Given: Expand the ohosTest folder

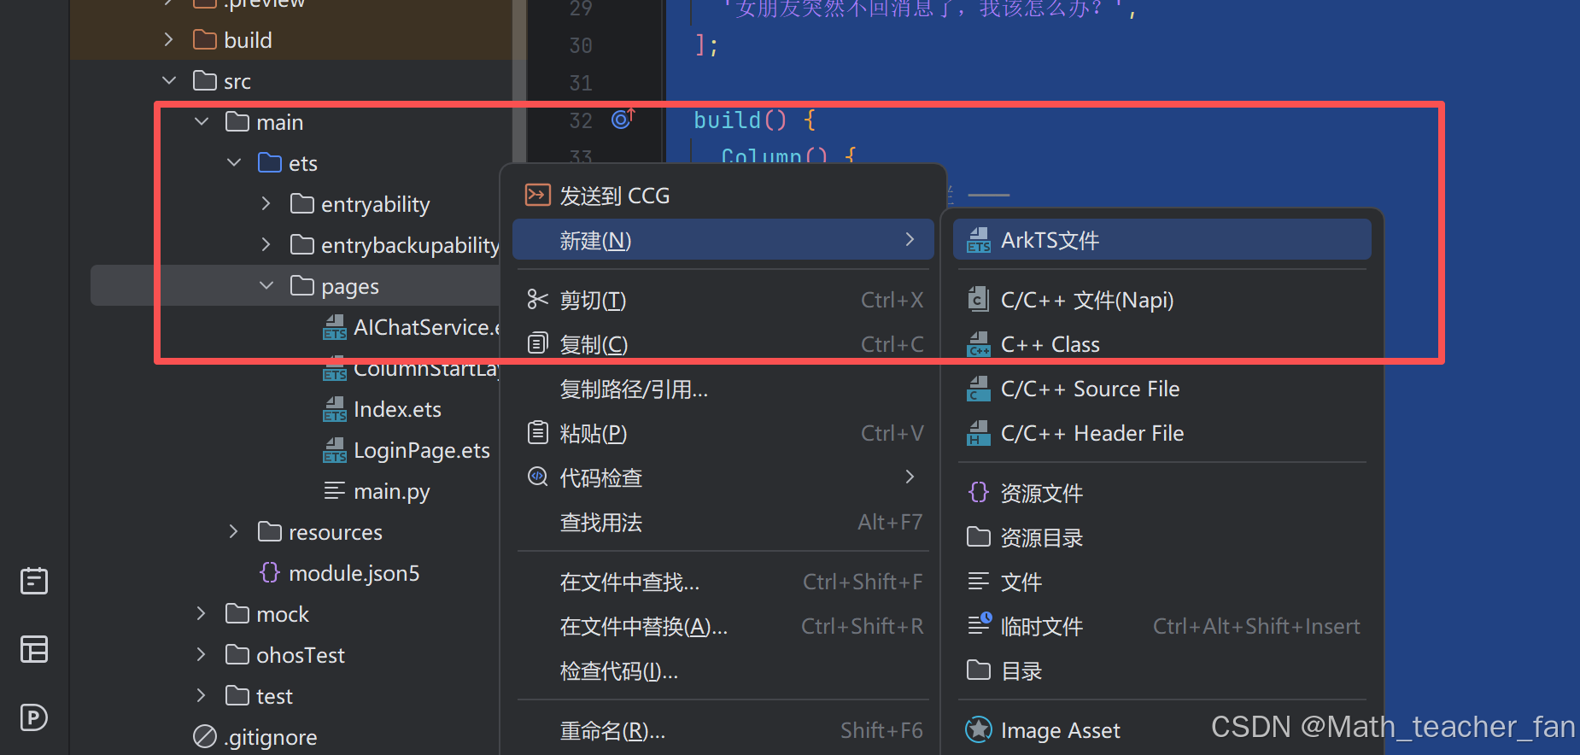Looking at the screenshot, I should point(201,654).
